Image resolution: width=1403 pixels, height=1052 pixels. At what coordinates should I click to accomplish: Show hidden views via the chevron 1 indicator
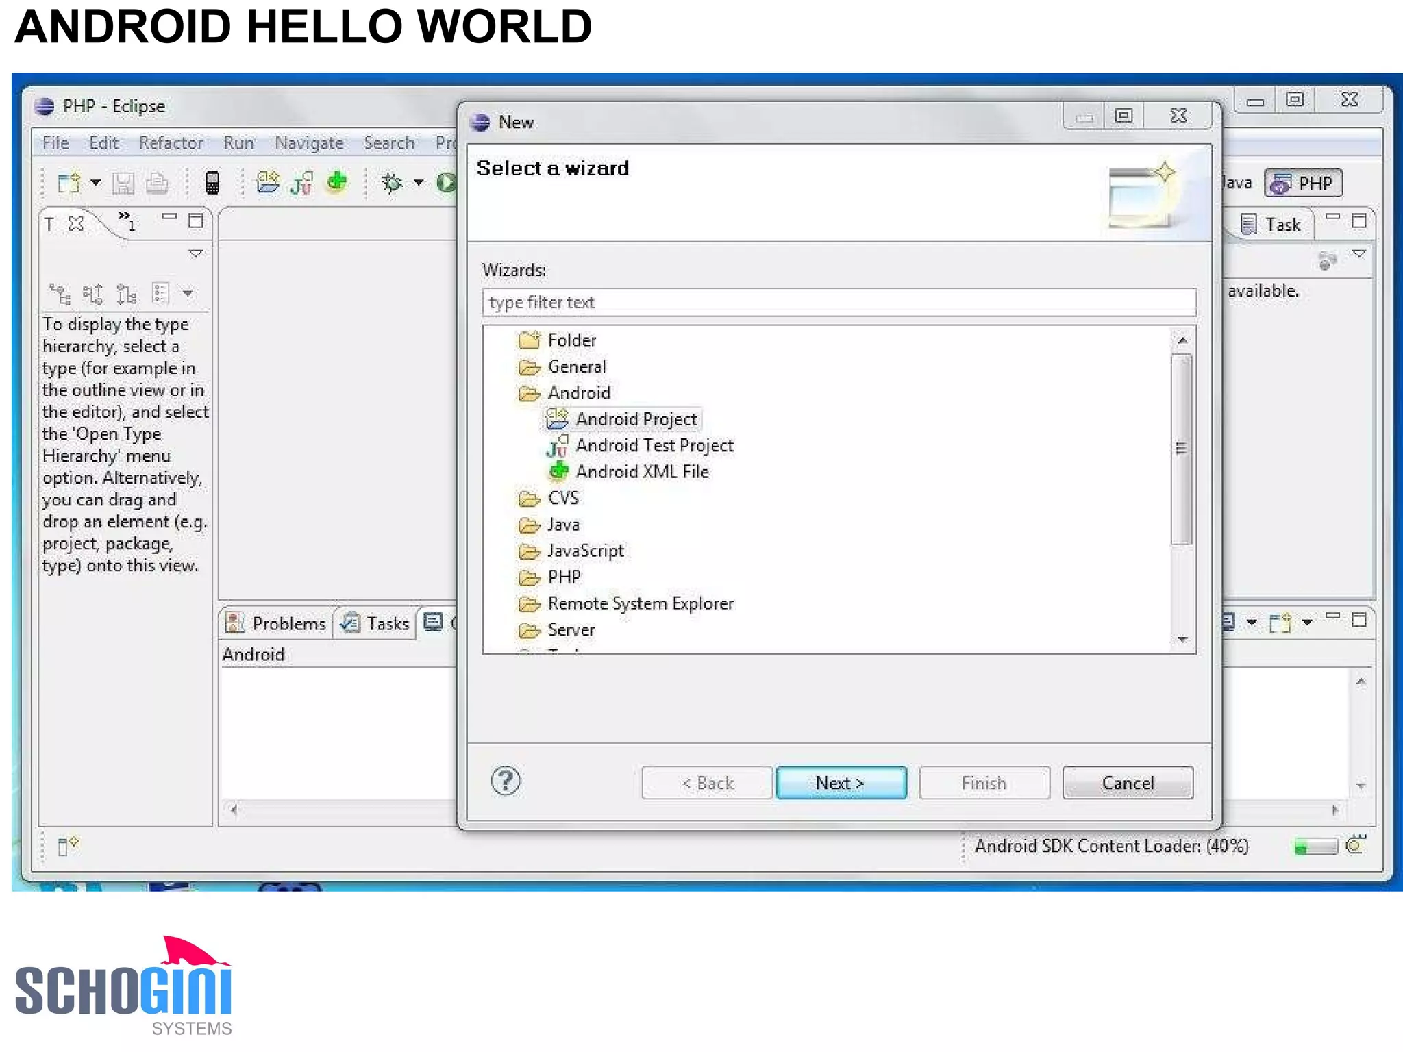click(127, 221)
